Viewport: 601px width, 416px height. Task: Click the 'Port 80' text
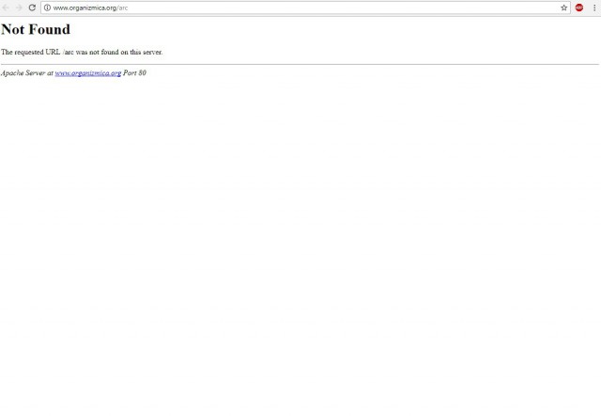pos(134,73)
